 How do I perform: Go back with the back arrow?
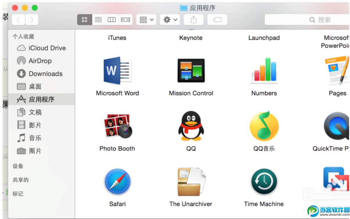coord(19,20)
